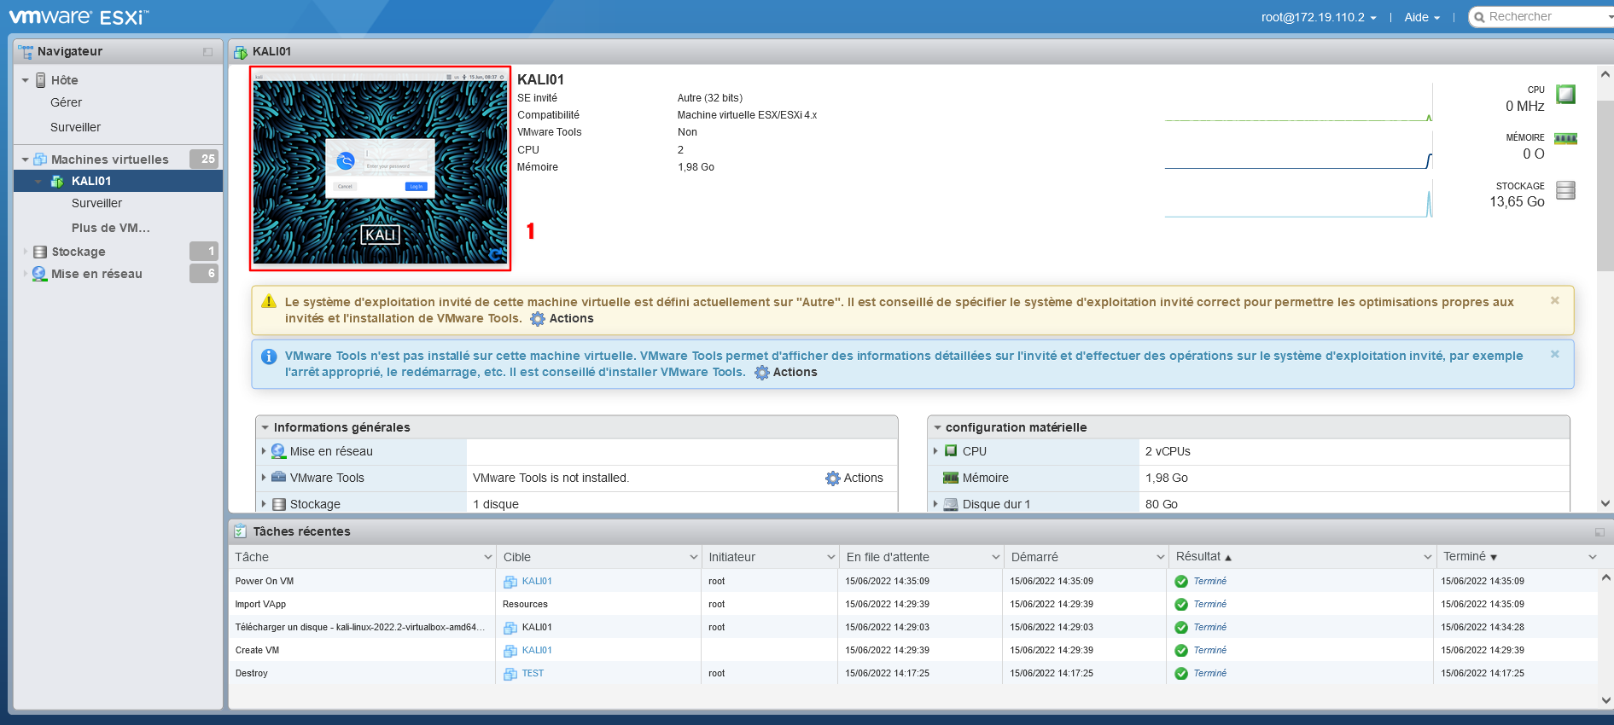
Task: Open the TEST target link in the Destroy row
Action: coord(533,673)
